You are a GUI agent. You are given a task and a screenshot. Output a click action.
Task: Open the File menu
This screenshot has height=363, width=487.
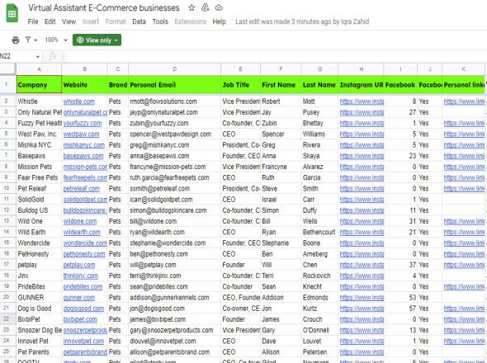click(33, 21)
